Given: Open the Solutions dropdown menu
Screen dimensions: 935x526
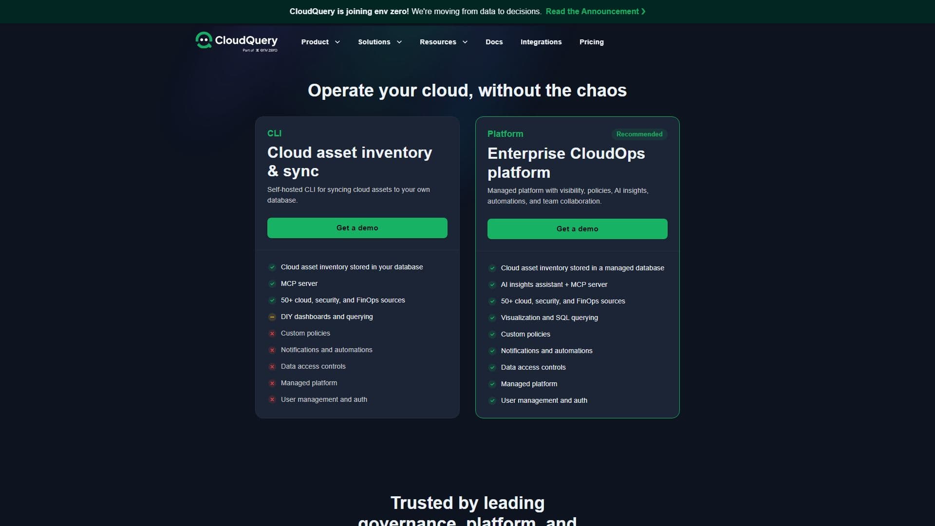Looking at the screenshot, I should point(380,42).
